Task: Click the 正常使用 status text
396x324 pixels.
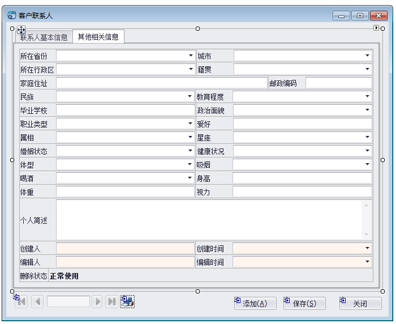Action: point(64,276)
